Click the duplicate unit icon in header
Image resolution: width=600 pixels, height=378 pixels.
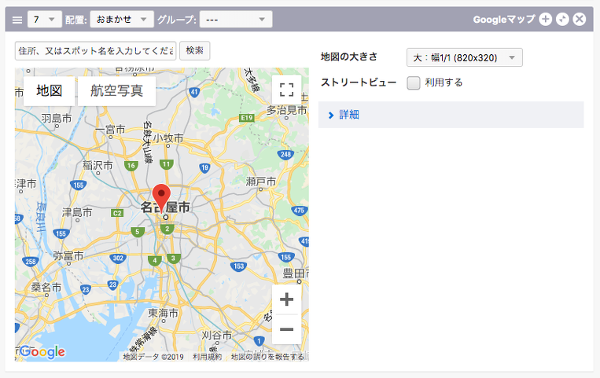[562, 19]
